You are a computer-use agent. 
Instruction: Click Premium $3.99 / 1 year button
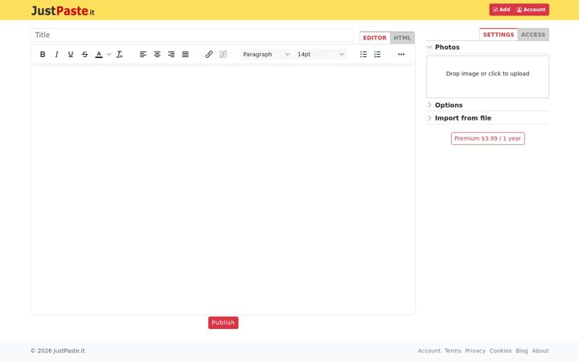pyautogui.click(x=487, y=138)
